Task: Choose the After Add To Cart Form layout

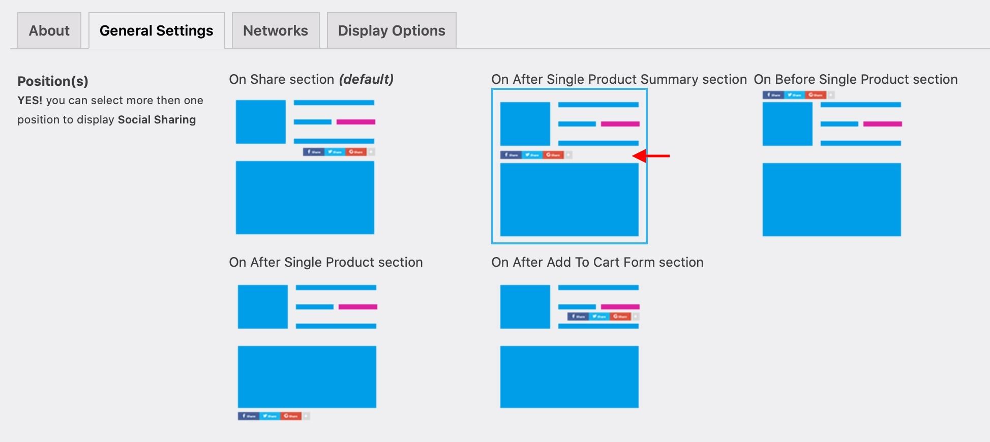Action: pos(569,346)
